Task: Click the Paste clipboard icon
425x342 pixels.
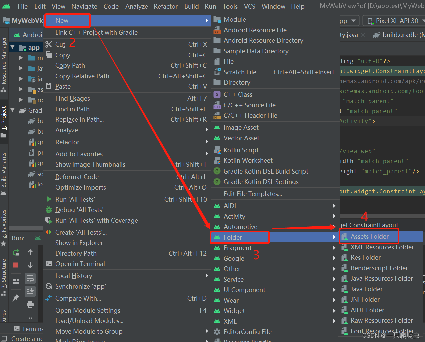Action: pyautogui.click(x=49, y=86)
